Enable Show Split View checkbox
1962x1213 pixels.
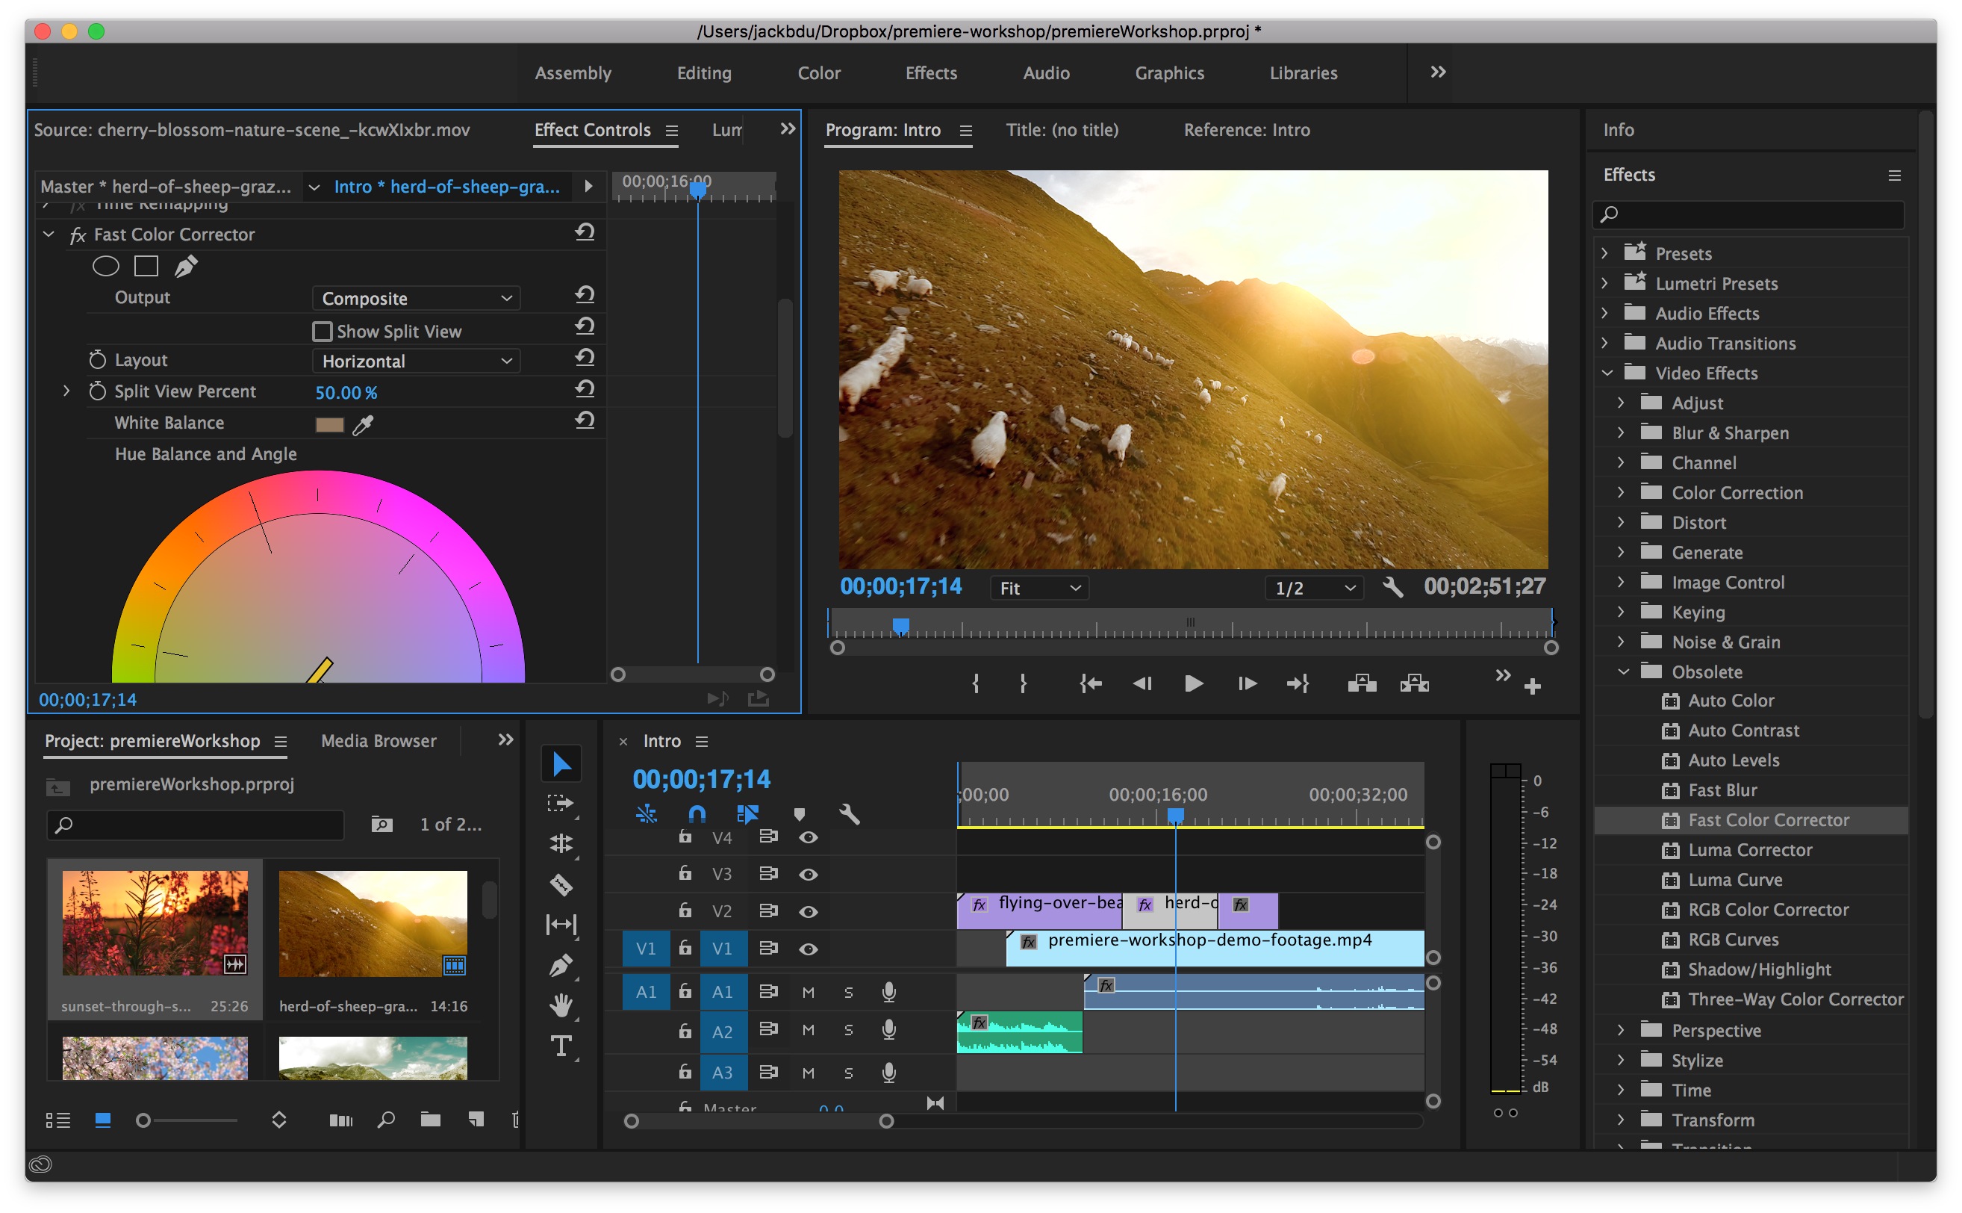tap(323, 332)
